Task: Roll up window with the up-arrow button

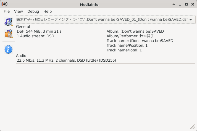Action: point(174,4)
